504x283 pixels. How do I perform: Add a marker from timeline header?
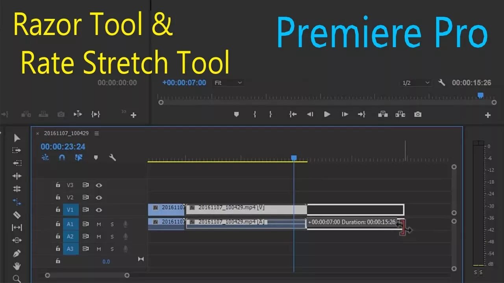tap(96, 158)
